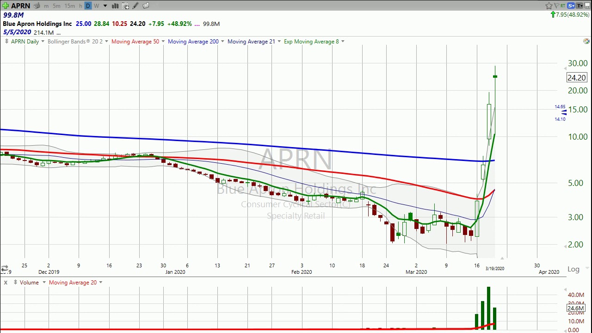Image resolution: width=592 pixels, height=333 pixels.
Task: Click the reorder arrows beside Volume
Action: [15, 282]
